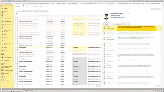The width and height of the screenshot is (164, 92).
Task: Select the yellow highlighted task in right list
Action: 132,28
